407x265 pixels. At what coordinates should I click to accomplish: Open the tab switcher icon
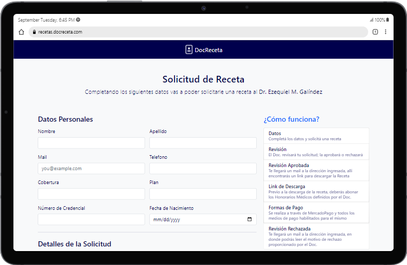(x=375, y=32)
